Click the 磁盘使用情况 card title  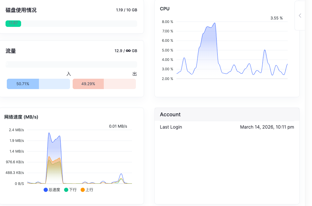[21, 10]
